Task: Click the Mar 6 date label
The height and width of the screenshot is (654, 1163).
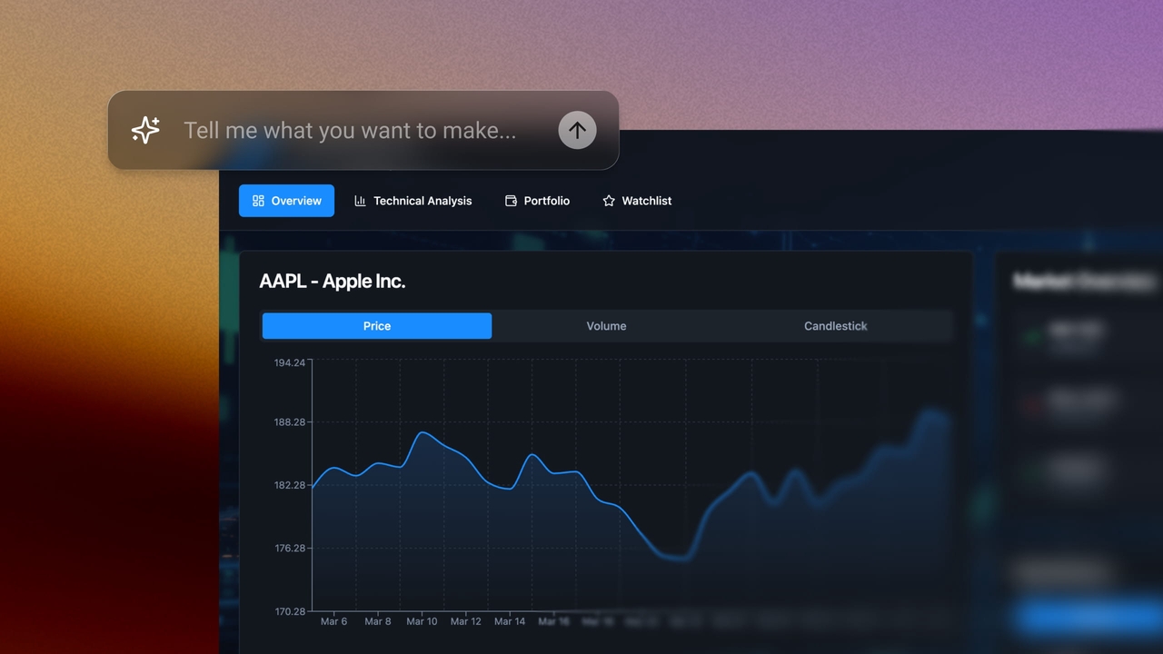Action: click(x=333, y=621)
